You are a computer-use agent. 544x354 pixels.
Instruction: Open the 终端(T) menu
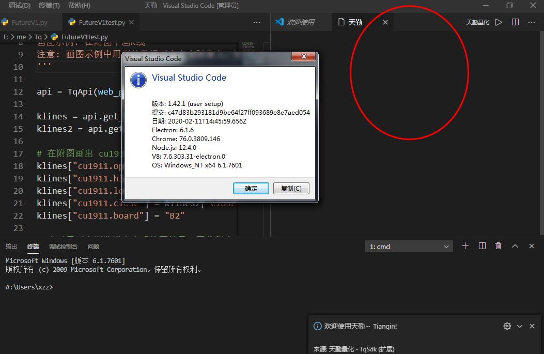pyautogui.click(x=49, y=5)
